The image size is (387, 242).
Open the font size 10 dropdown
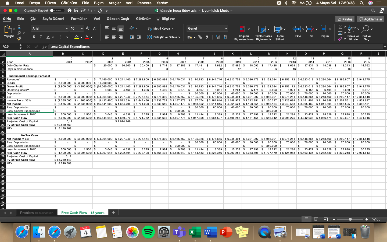click(77, 29)
